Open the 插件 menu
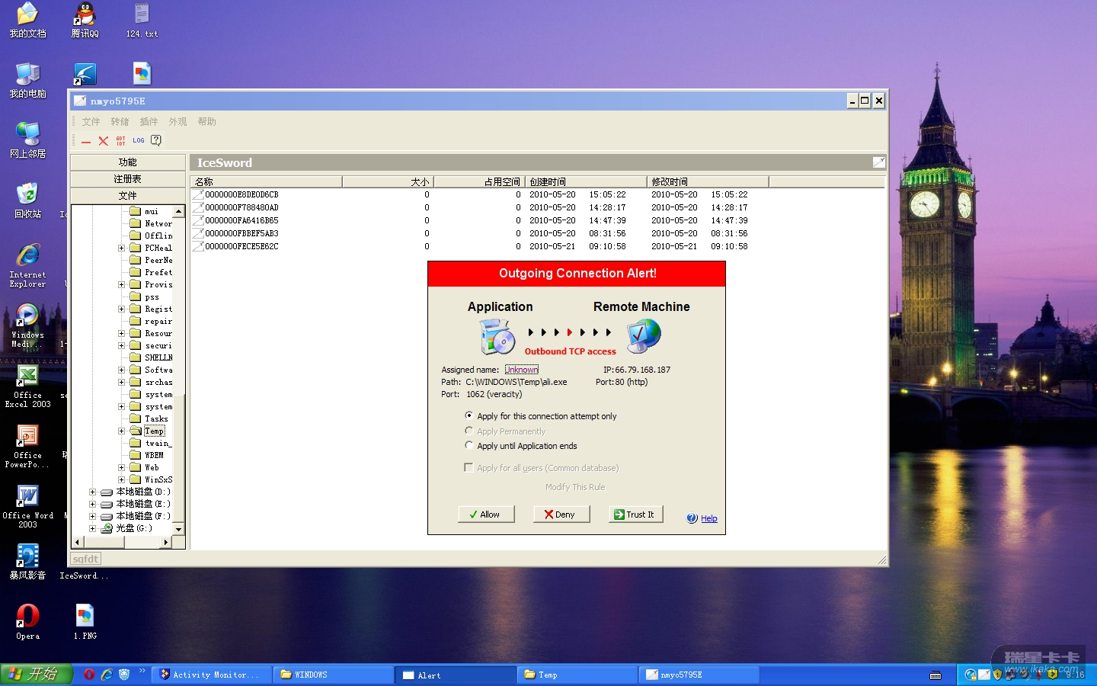Viewport: 1097px width, 686px height. pos(149,121)
